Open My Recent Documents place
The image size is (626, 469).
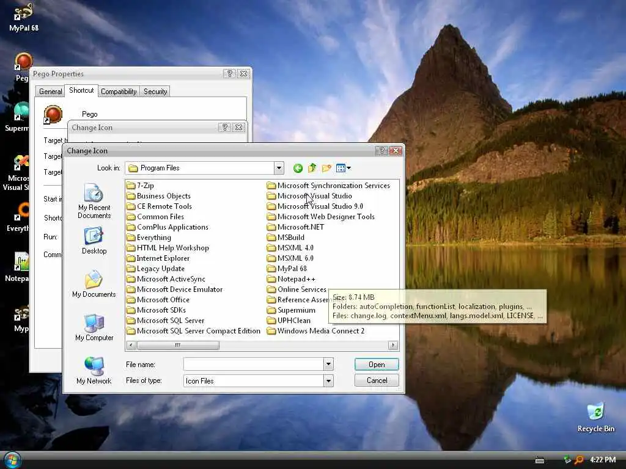(x=94, y=202)
